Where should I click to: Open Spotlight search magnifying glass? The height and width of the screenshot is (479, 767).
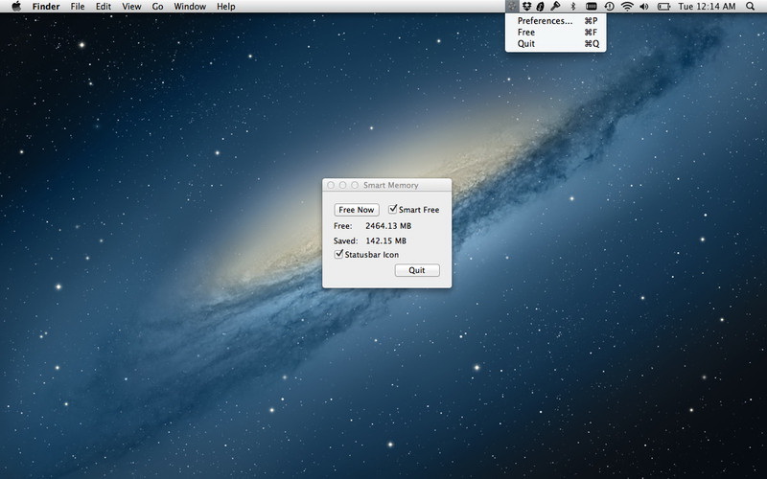pyautogui.click(x=750, y=7)
